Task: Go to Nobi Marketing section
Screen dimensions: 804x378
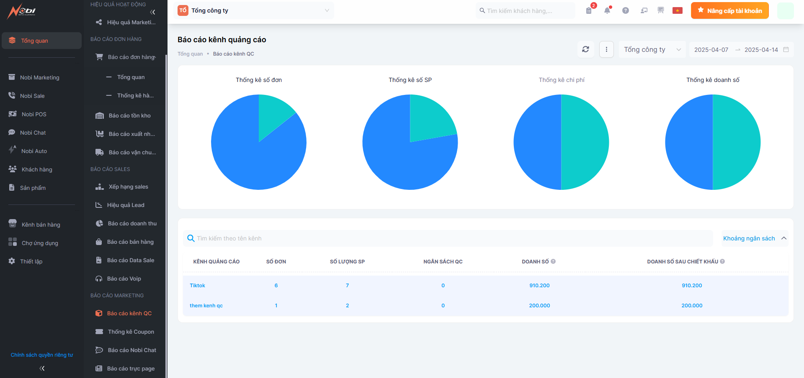Action: (39, 77)
